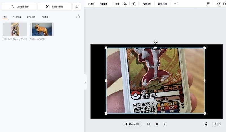
Task: Click the right edge middle handle
Action: coord(205,81)
